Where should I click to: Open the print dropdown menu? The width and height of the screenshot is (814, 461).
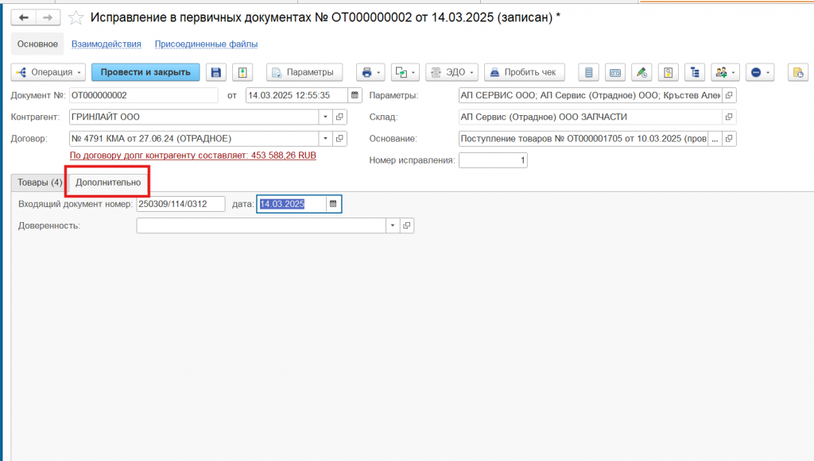point(370,72)
